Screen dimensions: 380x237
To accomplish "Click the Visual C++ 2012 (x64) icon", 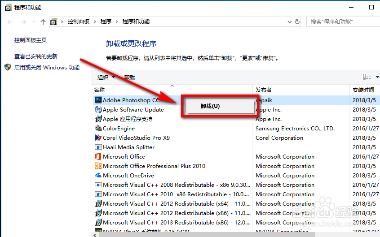I will pos(98,204).
